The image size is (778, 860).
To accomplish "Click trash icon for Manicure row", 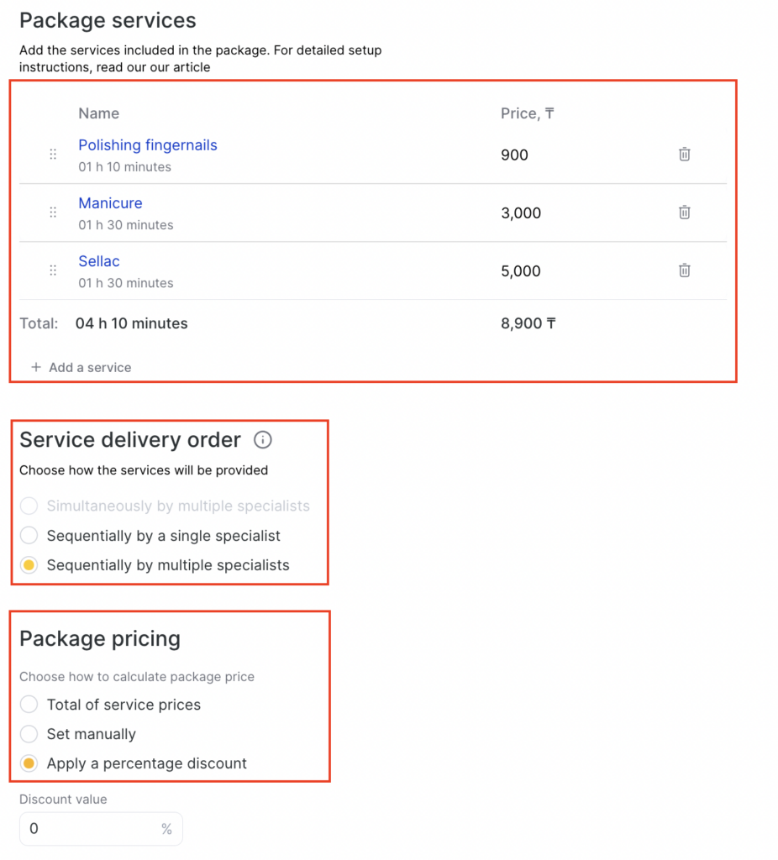I will pos(684,212).
